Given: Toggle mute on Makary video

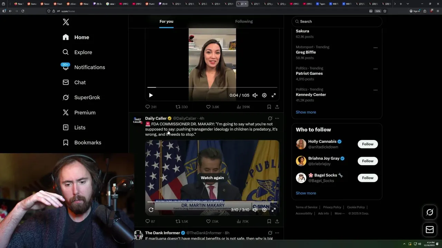Looking at the screenshot, I should click(255, 210).
